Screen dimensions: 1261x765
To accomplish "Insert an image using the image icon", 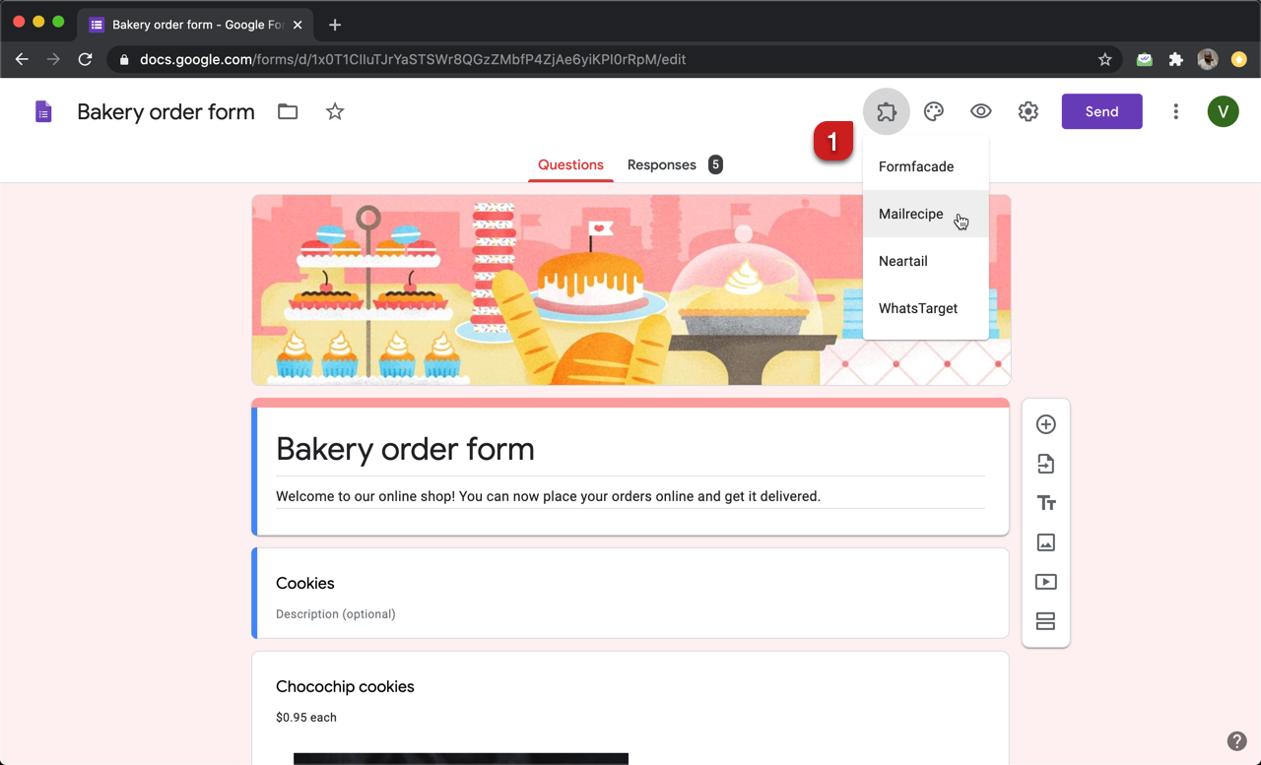I will coord(1045,542).
